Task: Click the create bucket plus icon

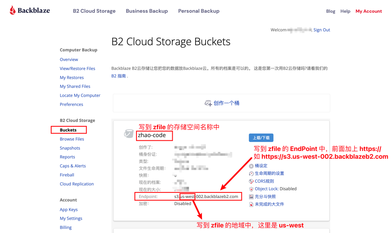Action: [208, 103]
